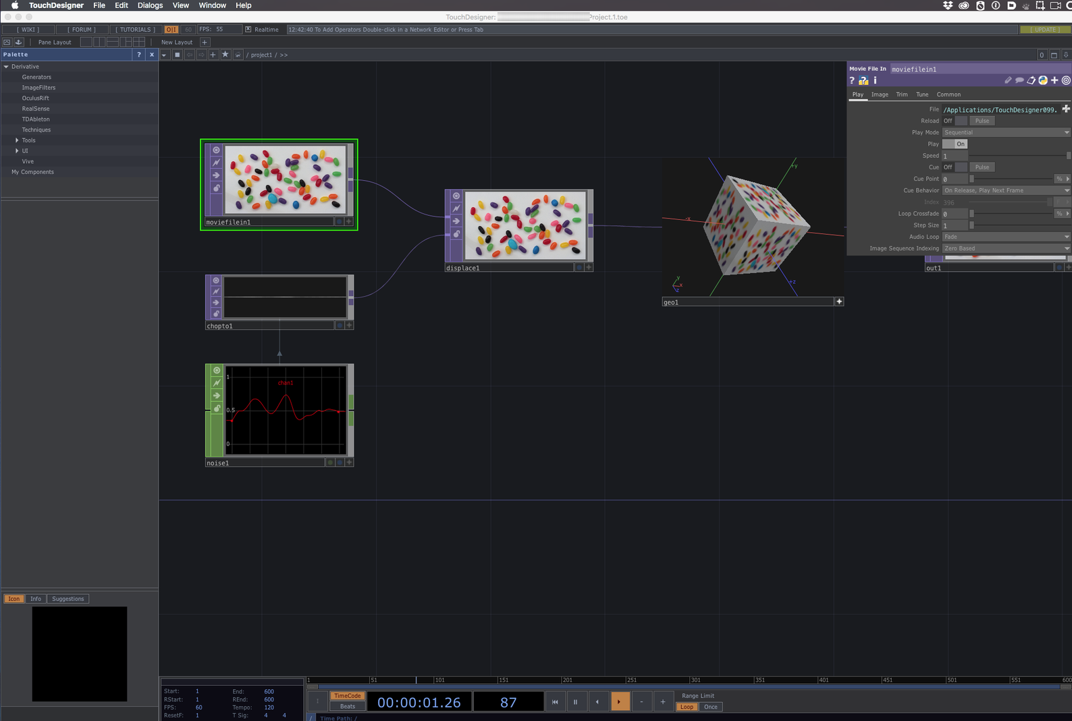Adjust the Speed slider handle
Image resolution: width=1072 pixels, height=721 pixels.
point(1068,156)
